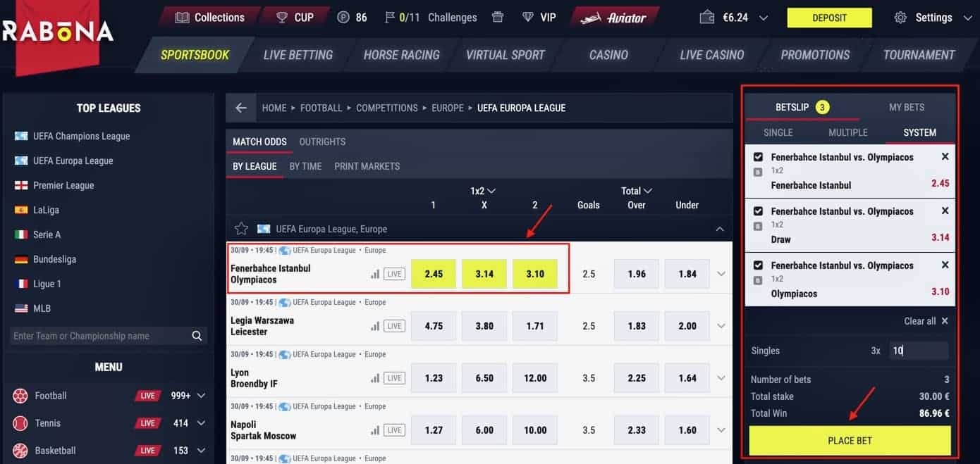
Task: Uncheck the Olympiacos selection checkbox
Action: point(758,265)
